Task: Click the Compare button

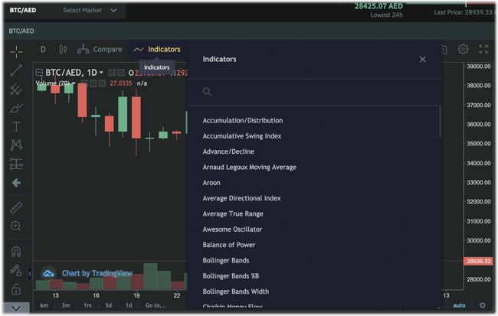Action: (100, 50)
